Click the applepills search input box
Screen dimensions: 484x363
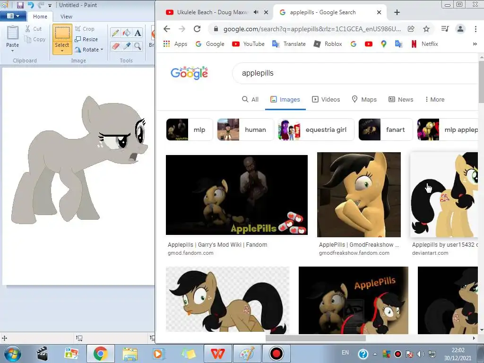355,73
